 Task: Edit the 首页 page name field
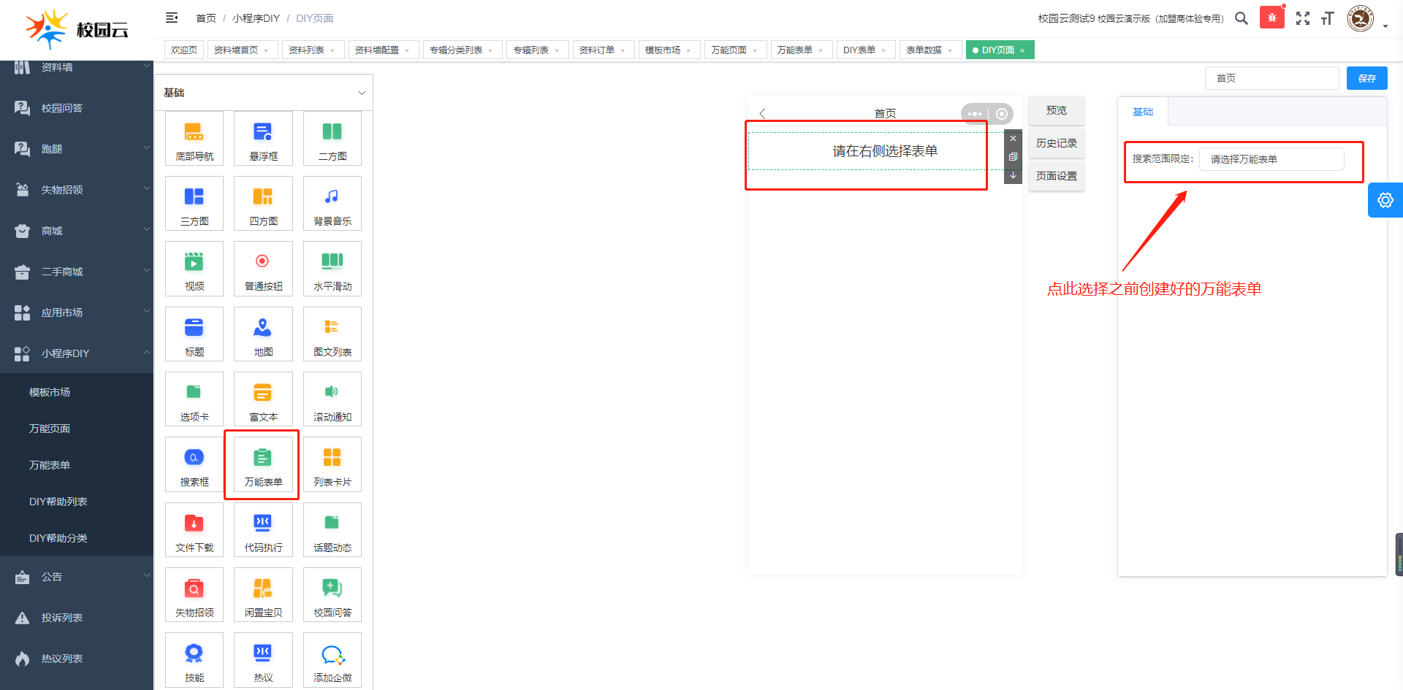[1271, 78]
